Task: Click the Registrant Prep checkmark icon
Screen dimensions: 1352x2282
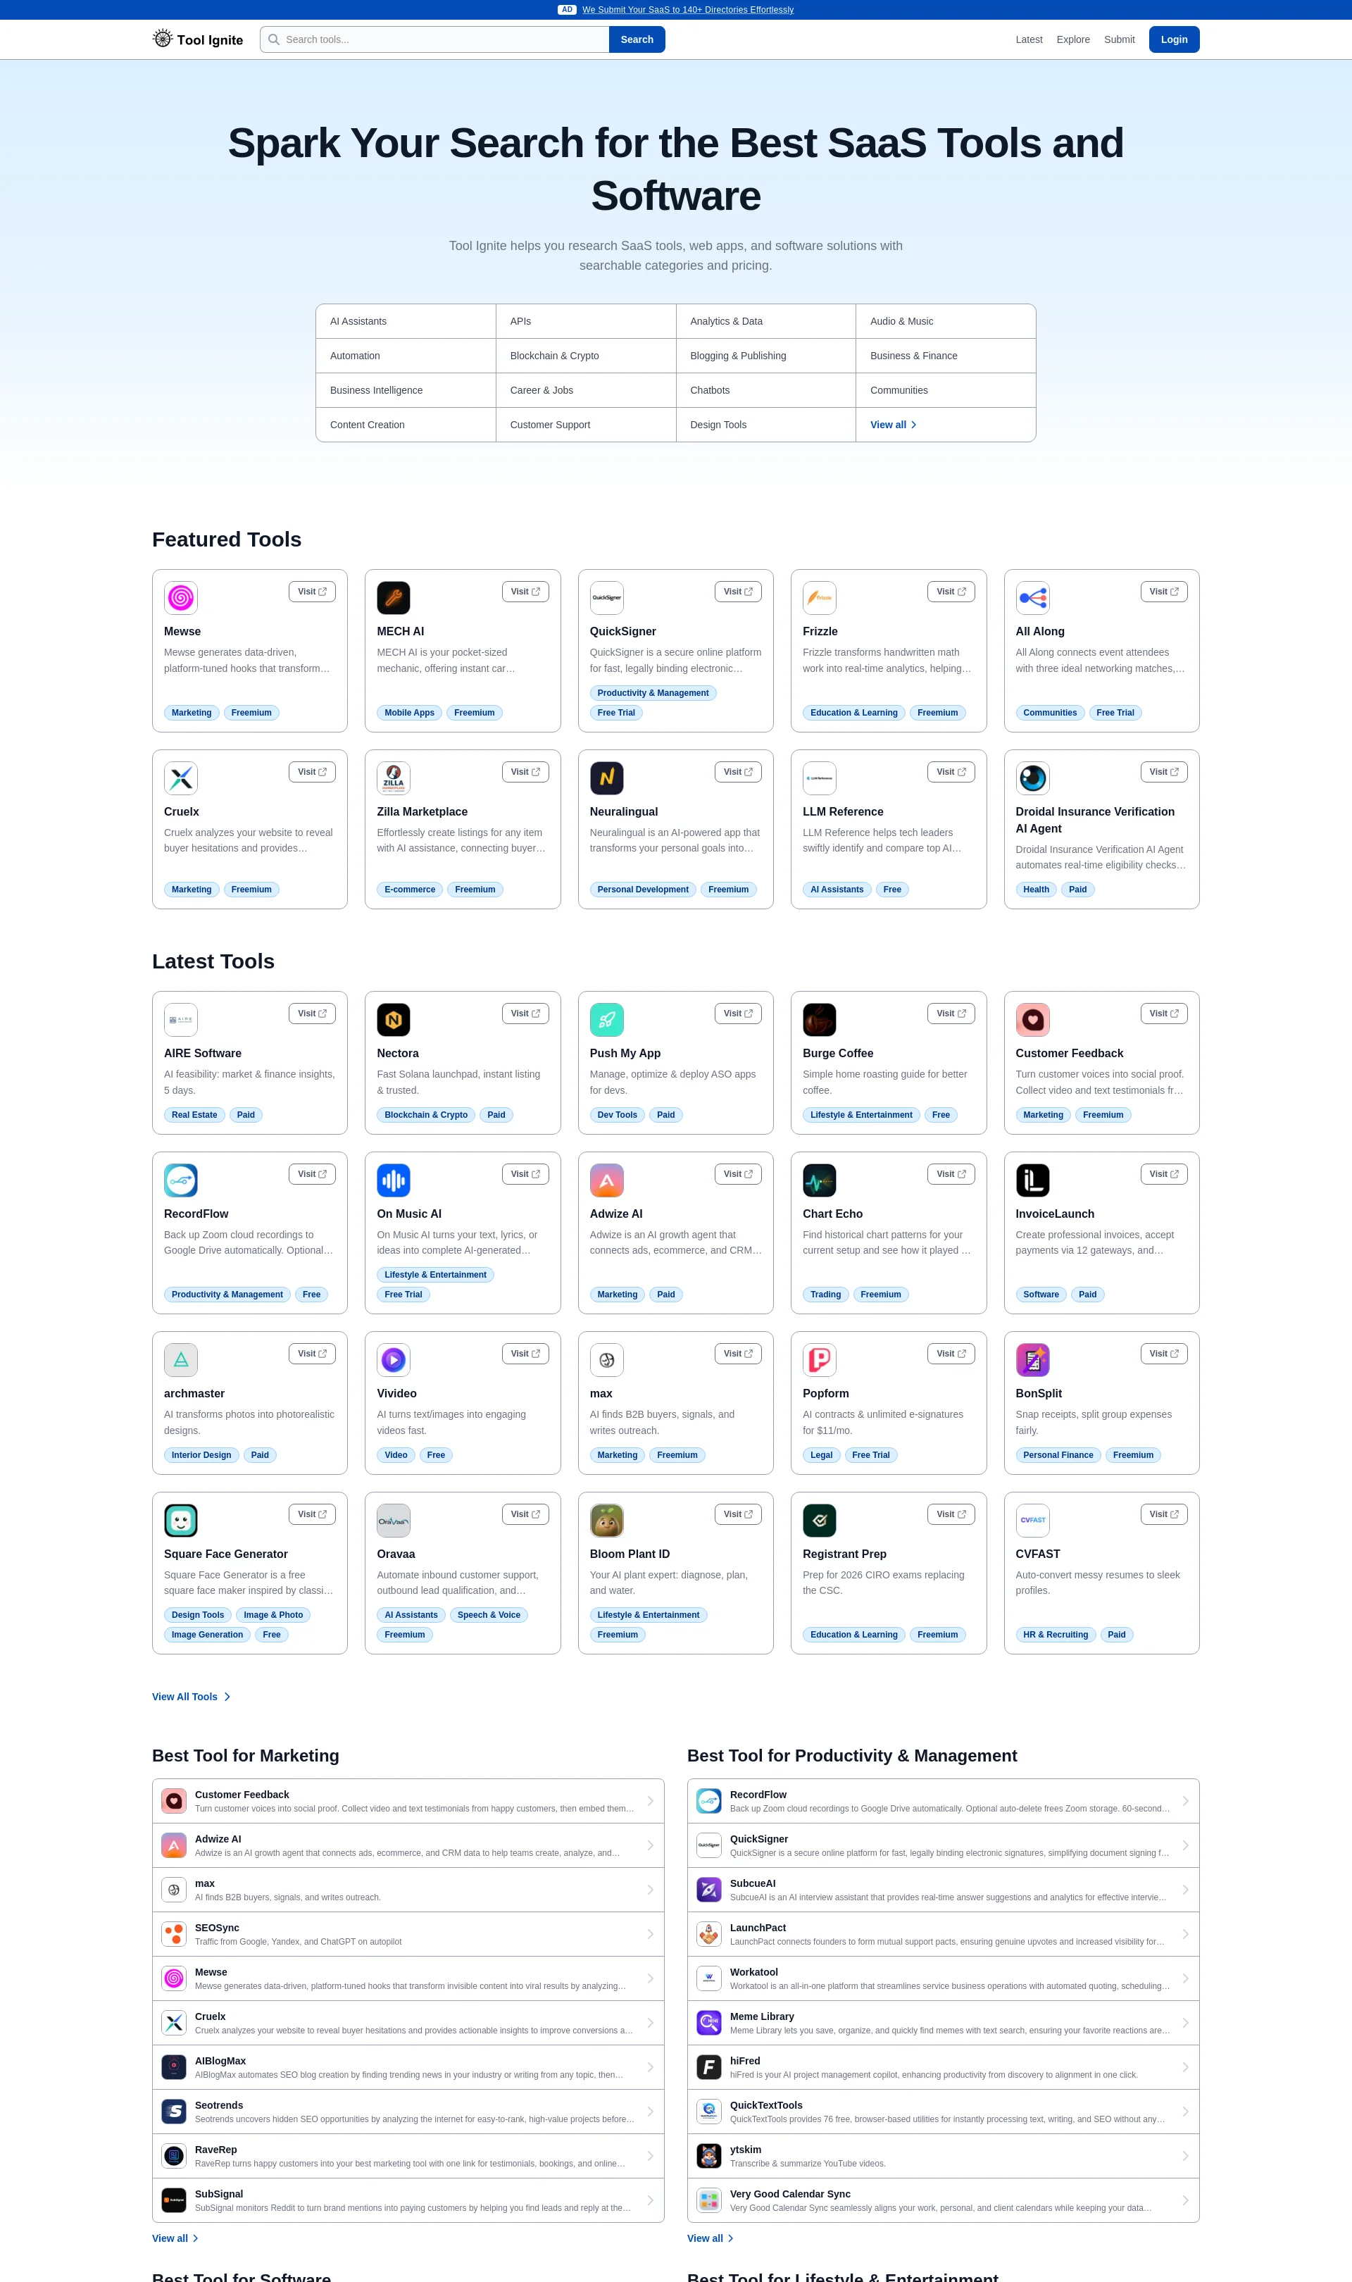Action: point(819,1521)
